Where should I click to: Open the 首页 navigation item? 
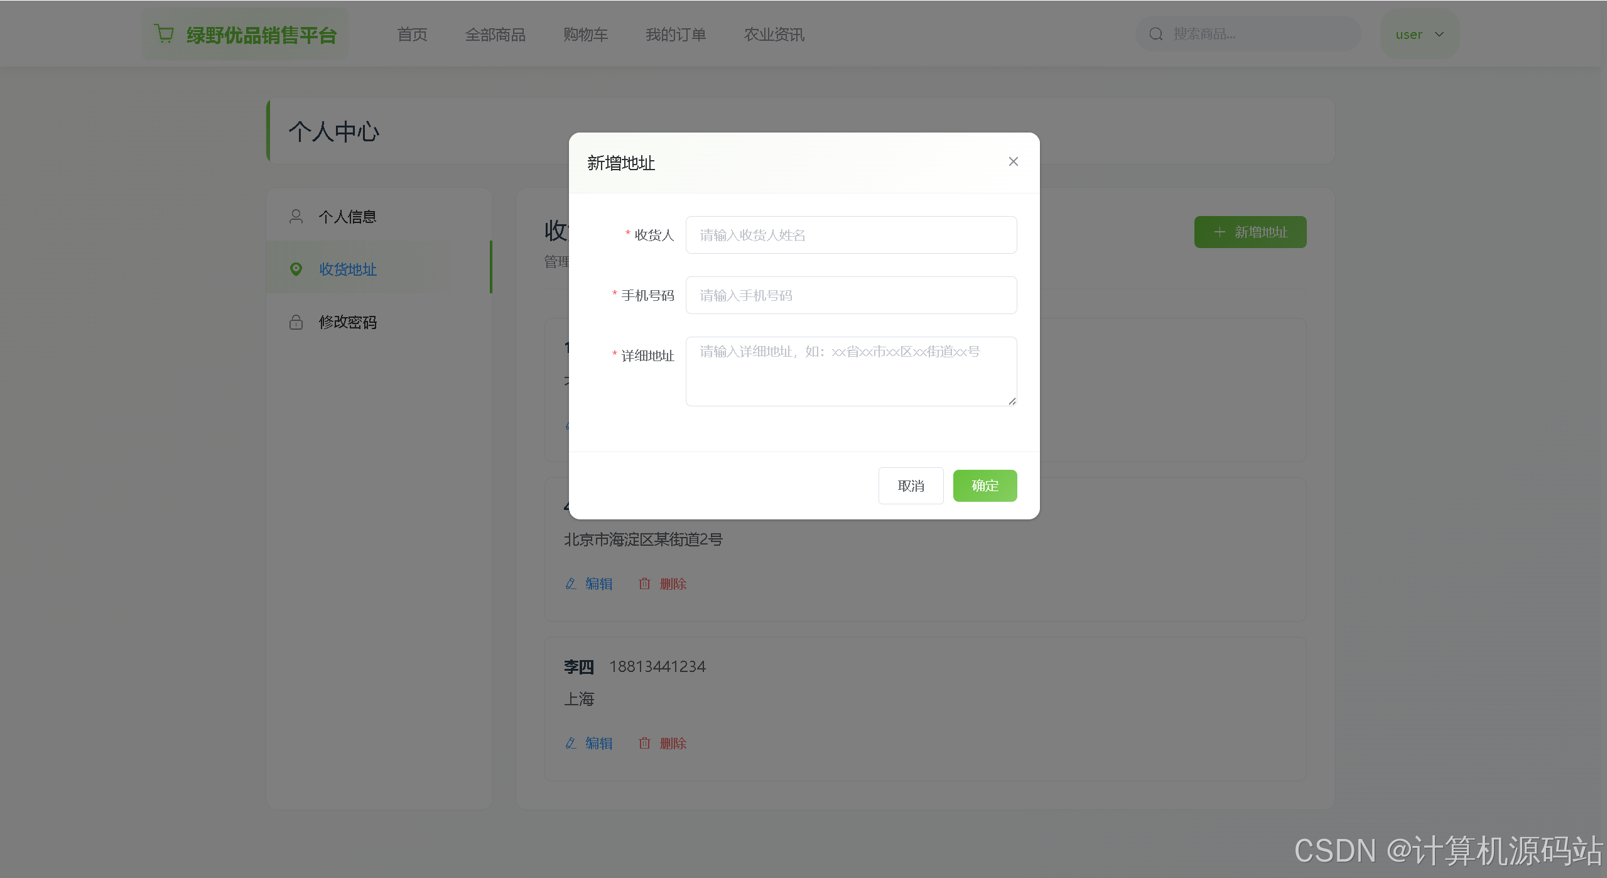coord(412,35)
